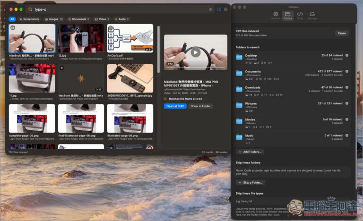363x221 pixels.
Task: Open the General settings tab
Action: (276, 16)
